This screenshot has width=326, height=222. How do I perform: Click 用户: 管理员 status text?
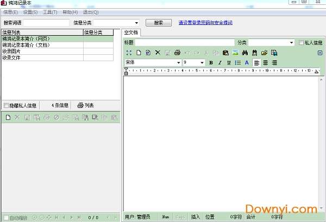(137, 217)
